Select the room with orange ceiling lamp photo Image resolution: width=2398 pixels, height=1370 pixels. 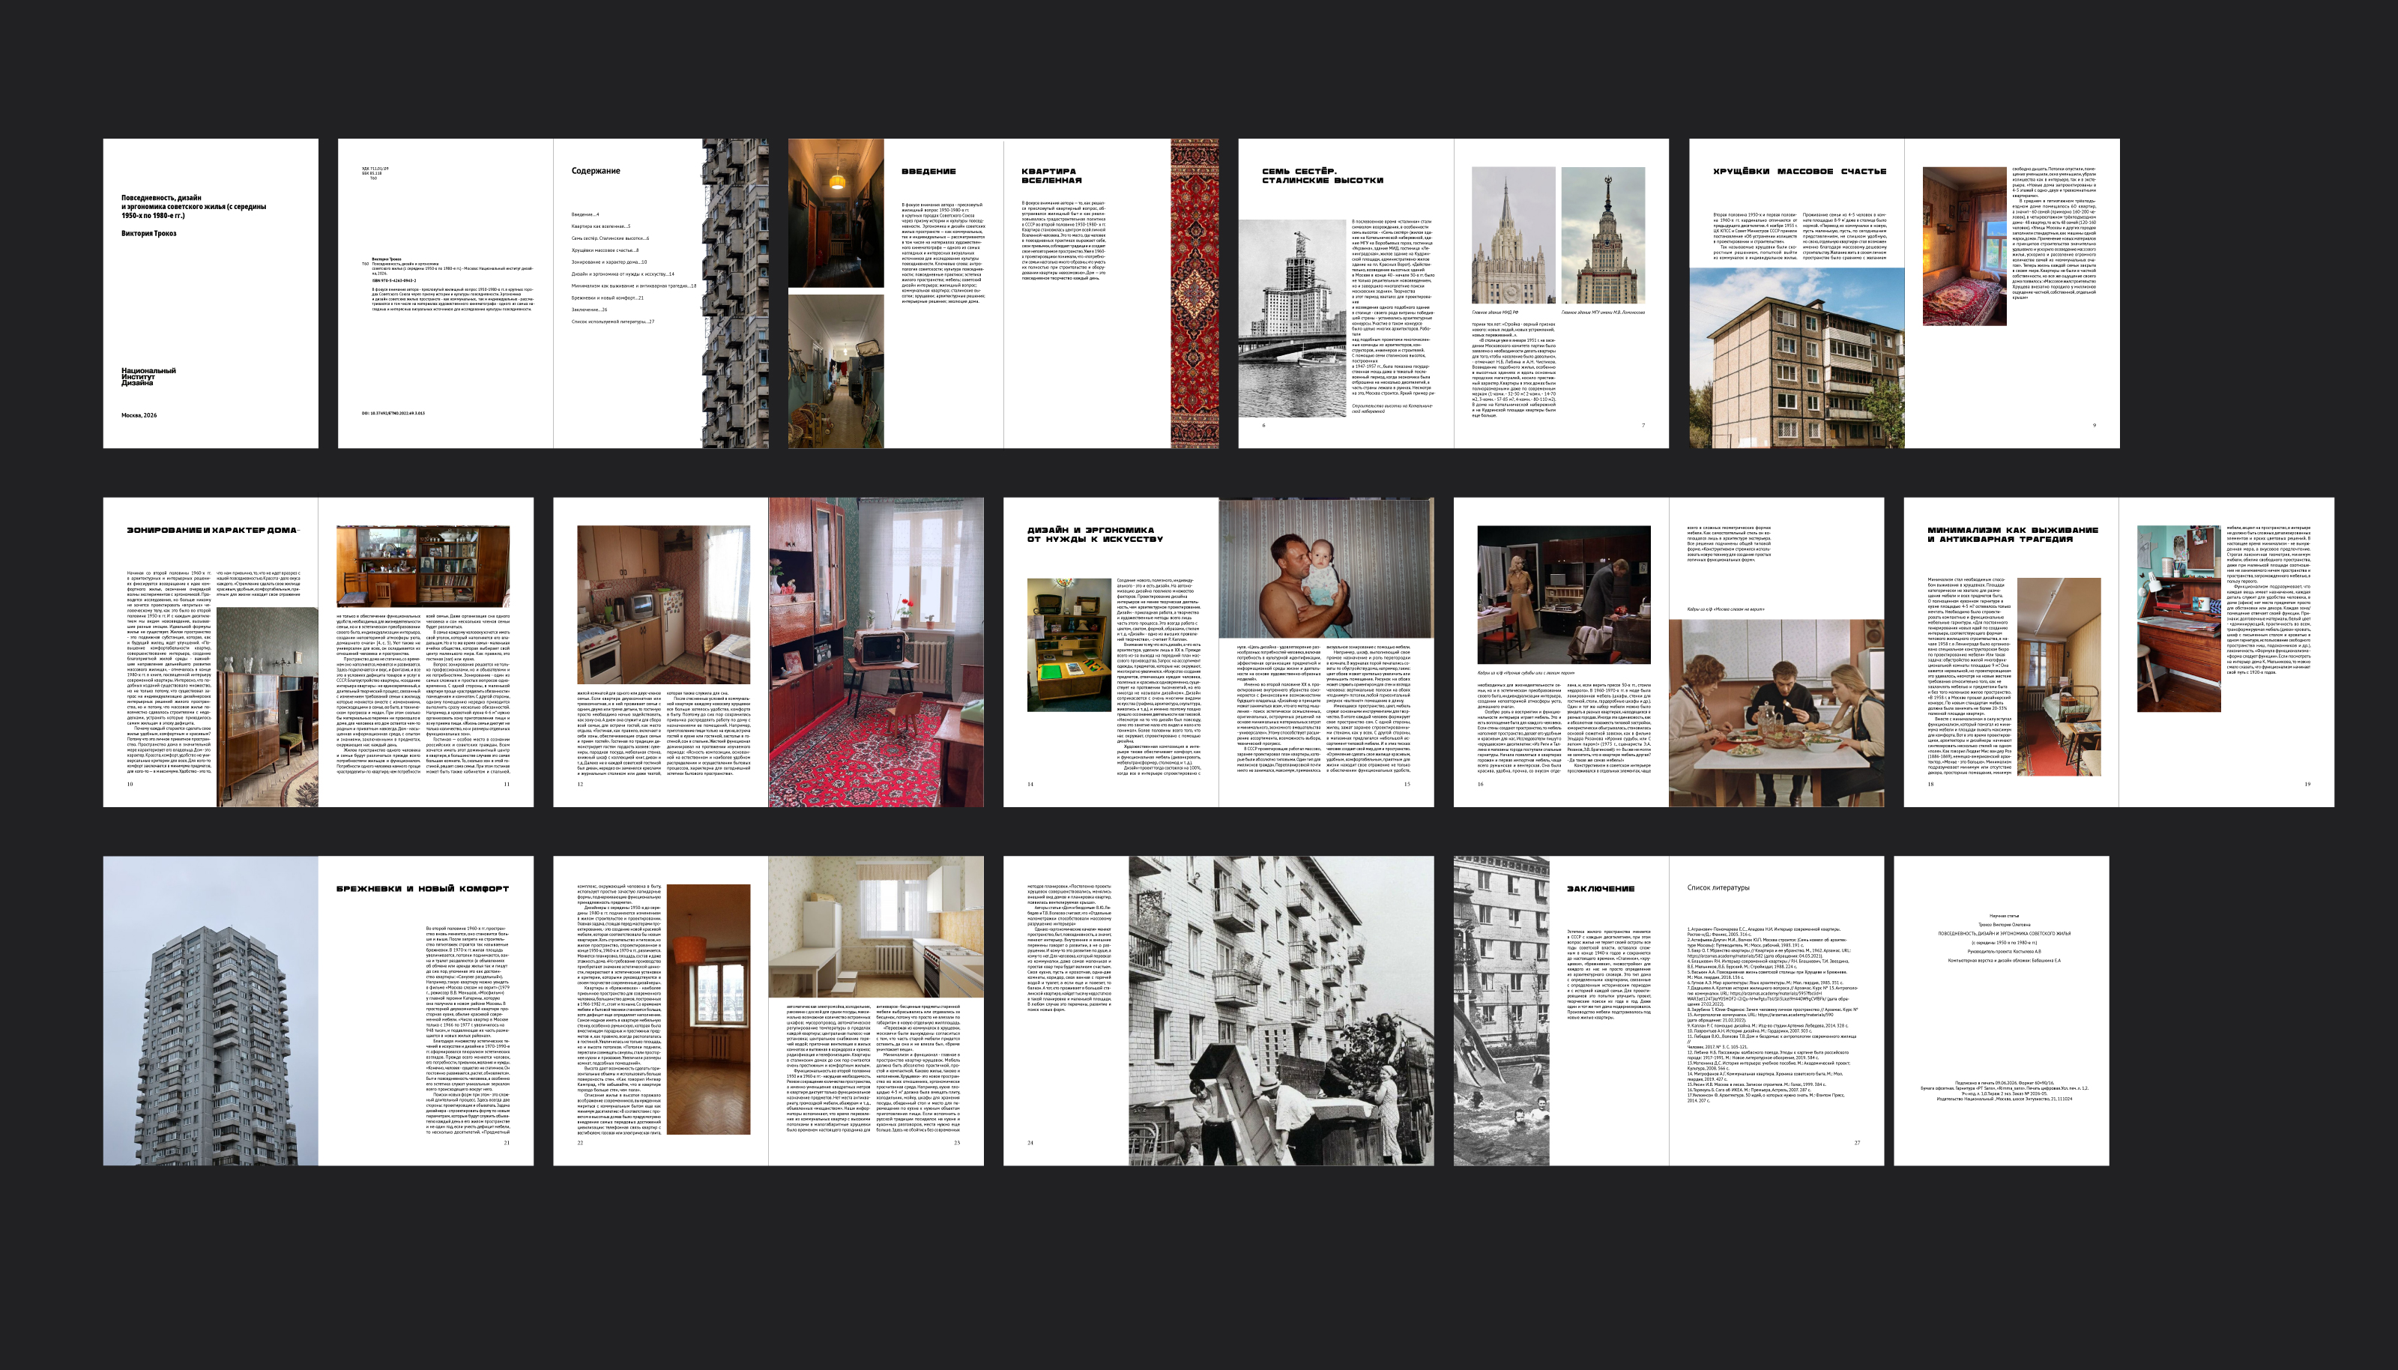[x=707, y=1010]
